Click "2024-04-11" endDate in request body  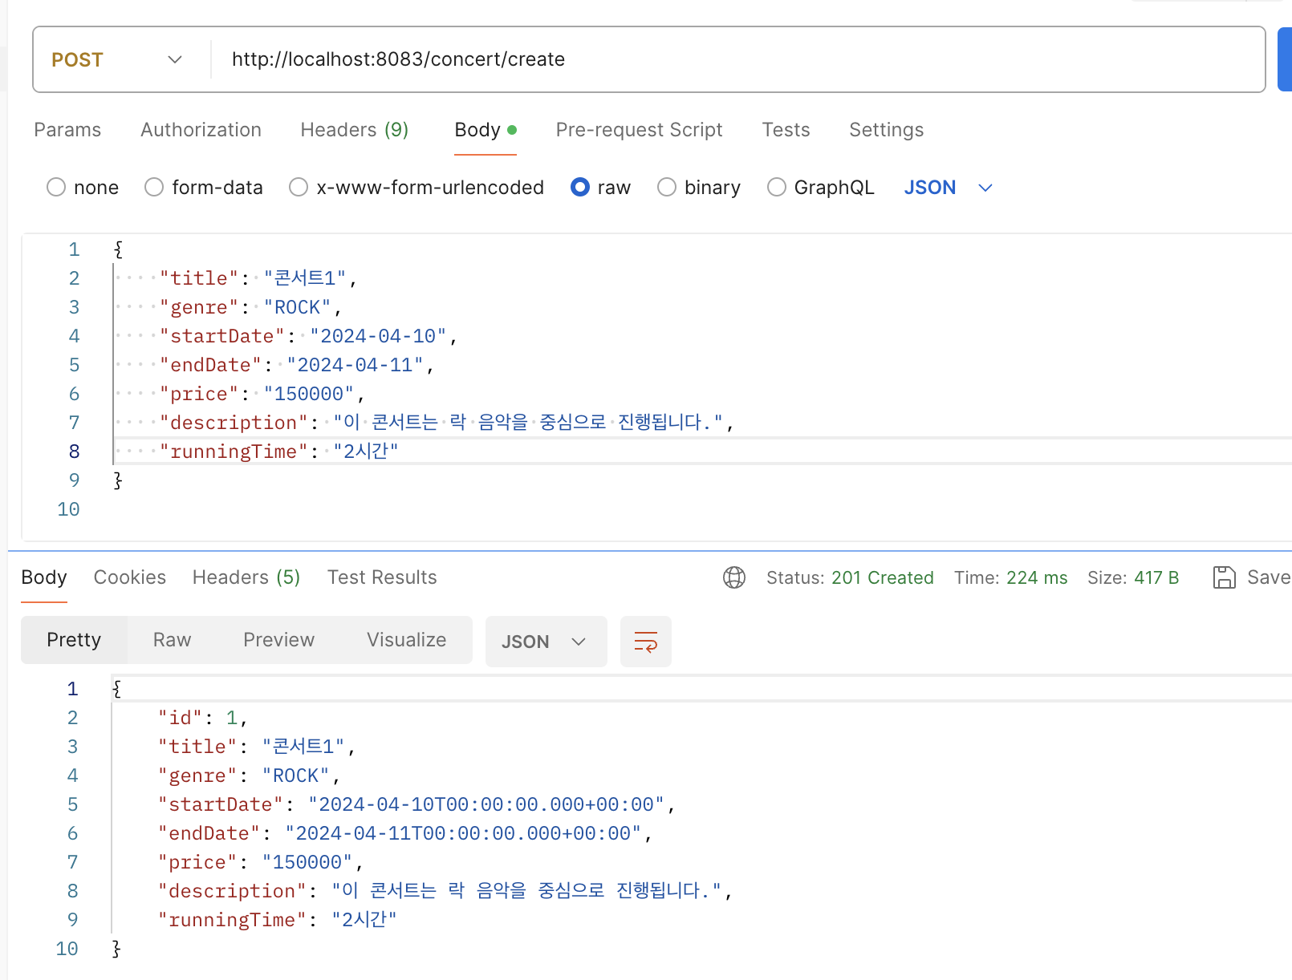356,365
